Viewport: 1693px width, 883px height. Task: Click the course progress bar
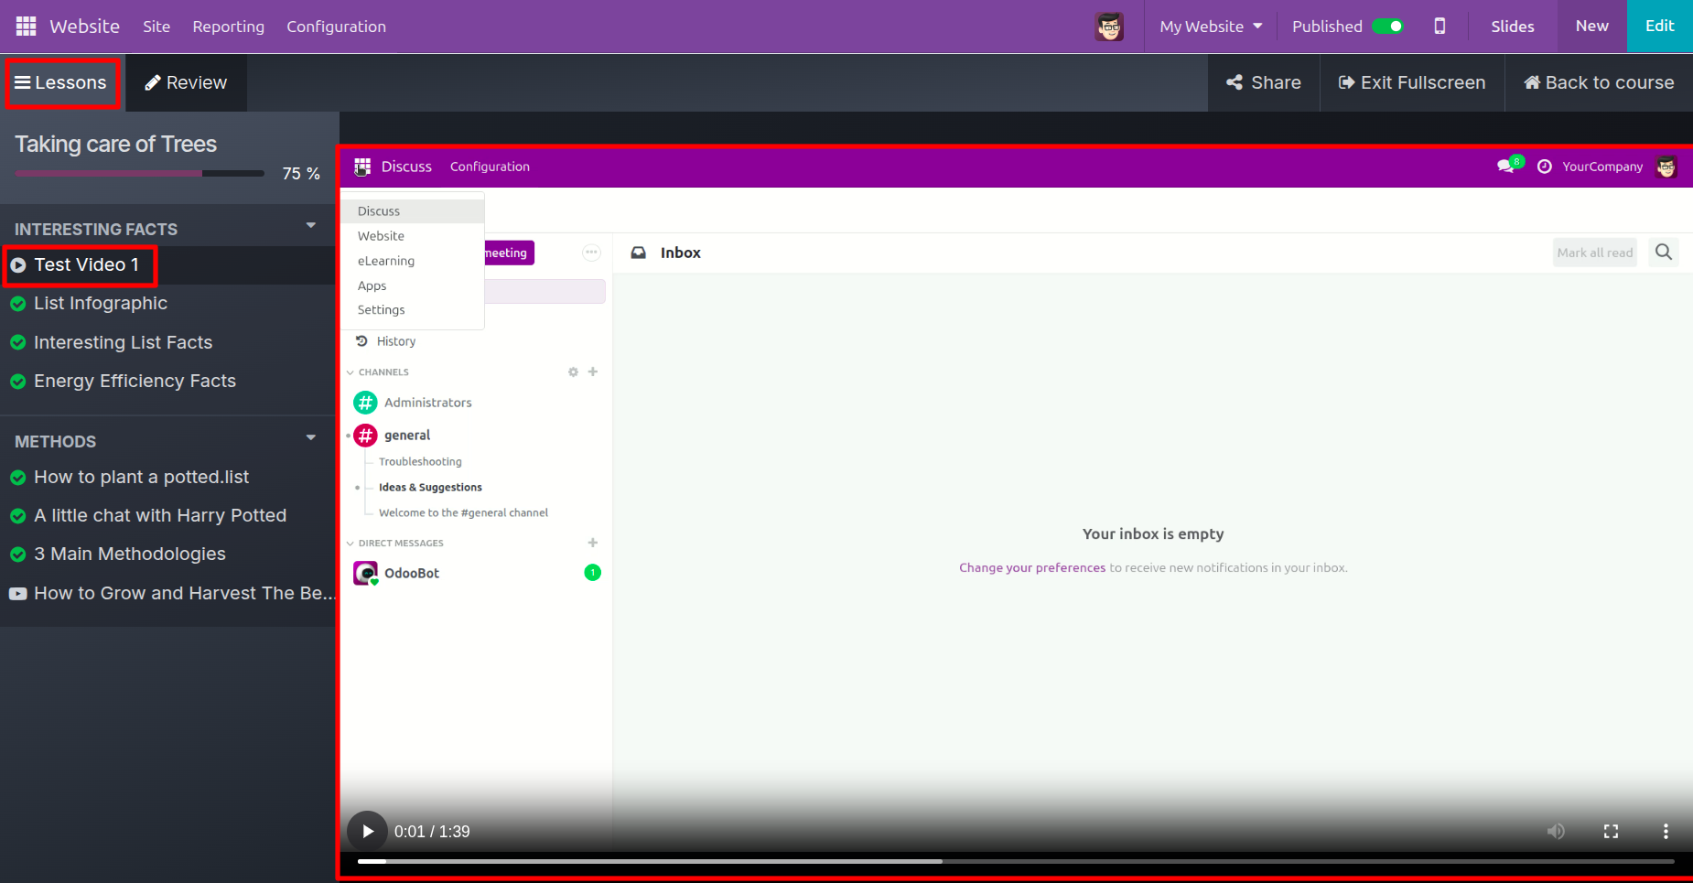click(140, 173)
